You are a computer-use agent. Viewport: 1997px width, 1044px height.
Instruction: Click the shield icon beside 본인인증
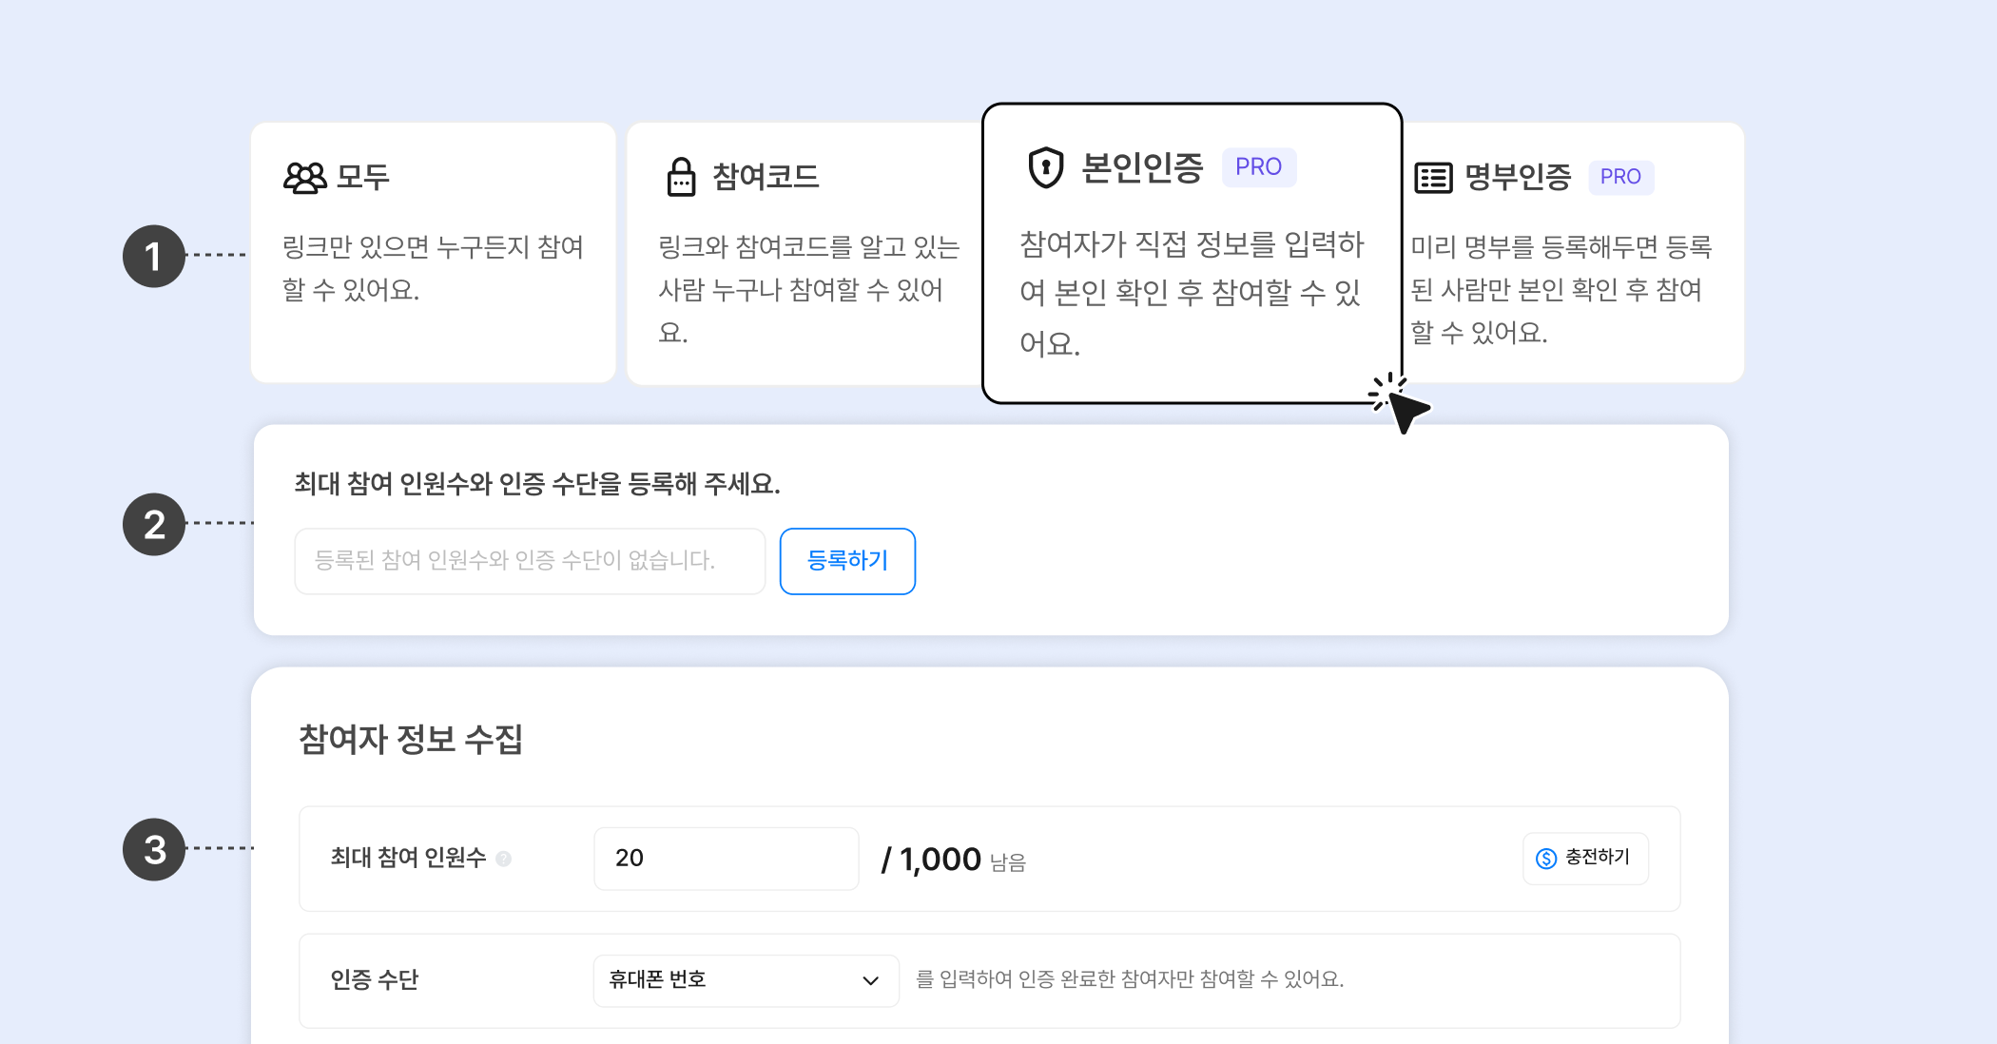[x=1045, y=168]
